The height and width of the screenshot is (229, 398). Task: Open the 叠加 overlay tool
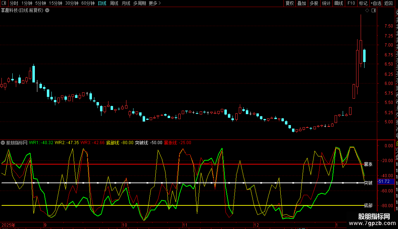click(301, 3)
